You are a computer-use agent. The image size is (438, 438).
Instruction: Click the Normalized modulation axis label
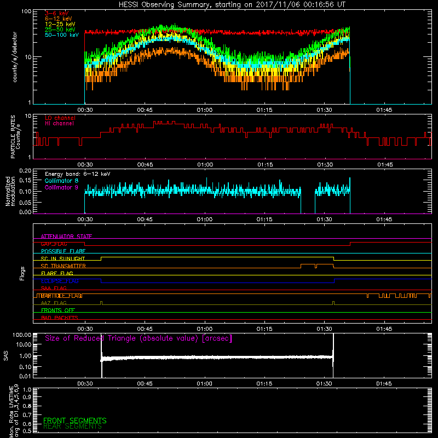click(10, 191)
